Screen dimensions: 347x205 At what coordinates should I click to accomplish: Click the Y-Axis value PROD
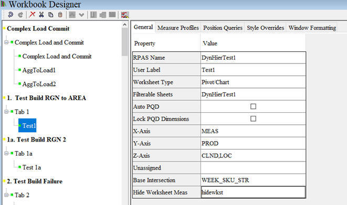[x=253, y=143]
